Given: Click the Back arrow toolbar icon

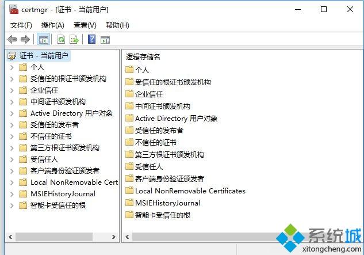Looking at the screenshot, I should 12,40.
